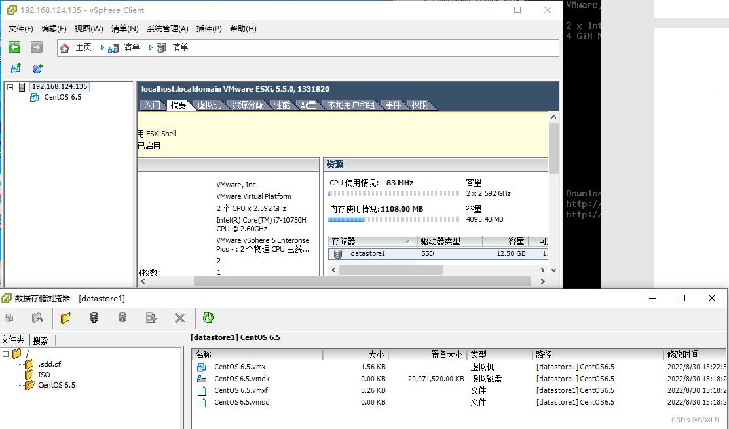Click the horizontal scrollbar under storage list

(390, 270)
